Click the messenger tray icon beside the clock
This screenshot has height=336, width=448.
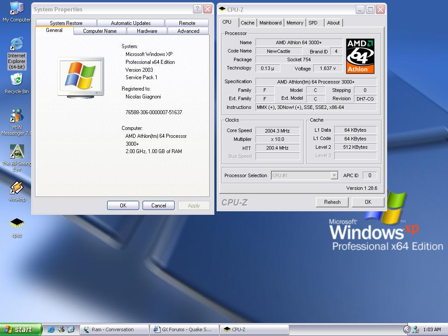click(x=416, y=329)
